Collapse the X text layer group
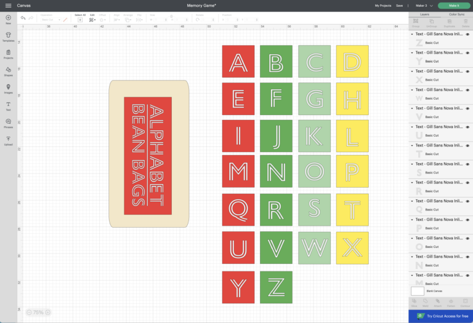 click(x=412, y=71)
